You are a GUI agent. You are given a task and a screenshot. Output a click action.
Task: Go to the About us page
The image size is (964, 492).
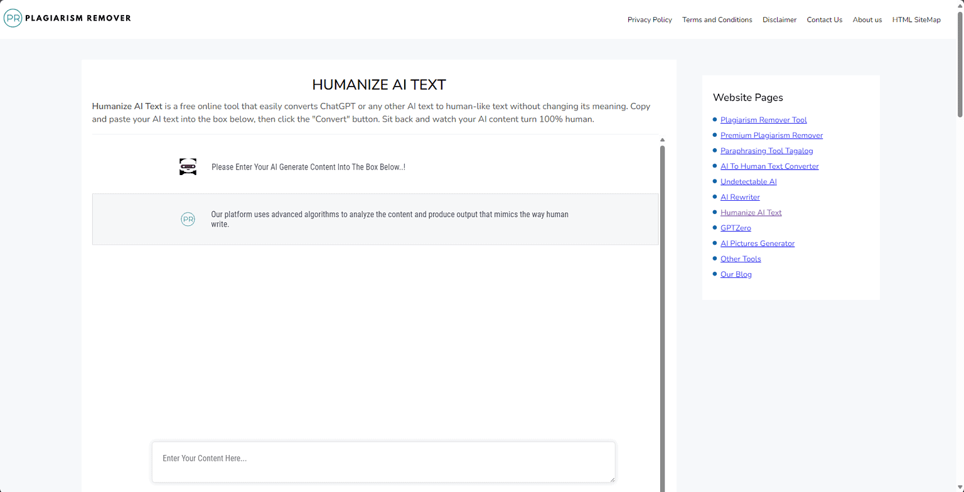click(x=867, y=19)
